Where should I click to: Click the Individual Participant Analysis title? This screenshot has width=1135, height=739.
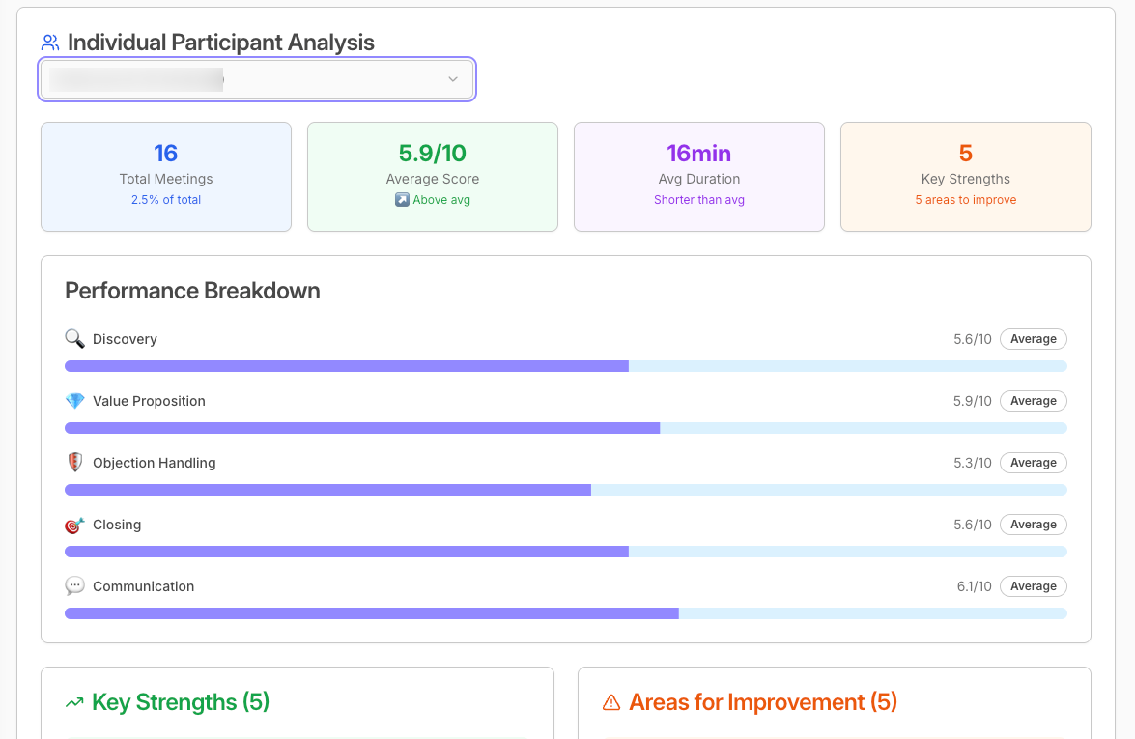click(x=221, y=43)
